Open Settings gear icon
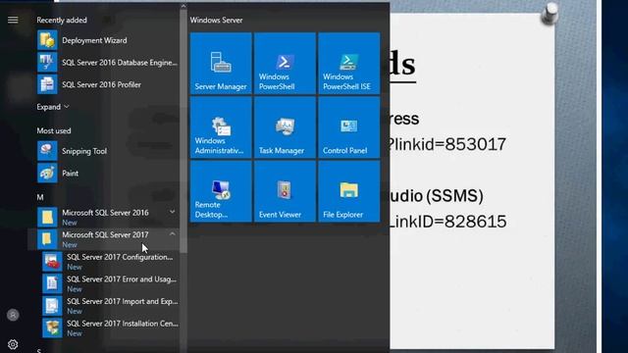Image resolution: width=628 pixels, height=353 pixels. coord(13,344)
